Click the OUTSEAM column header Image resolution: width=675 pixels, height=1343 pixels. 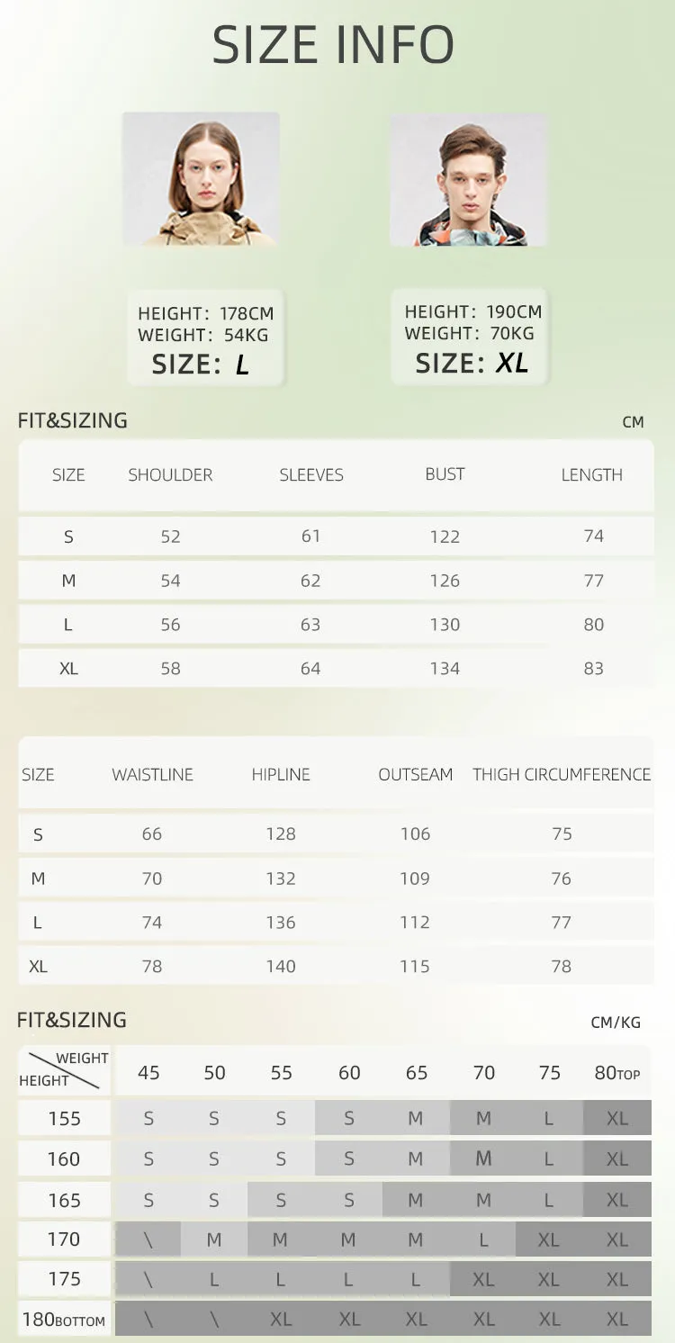tap(415, 774)
